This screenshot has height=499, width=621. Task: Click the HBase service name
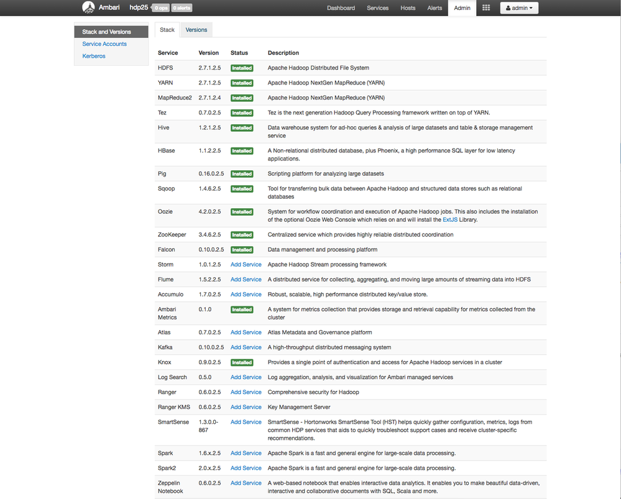pos(166,150)
